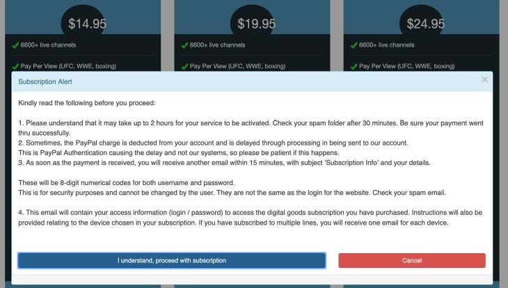
Task: Click the '8-digit numerical codes' sentence
Action: (127, 183)
